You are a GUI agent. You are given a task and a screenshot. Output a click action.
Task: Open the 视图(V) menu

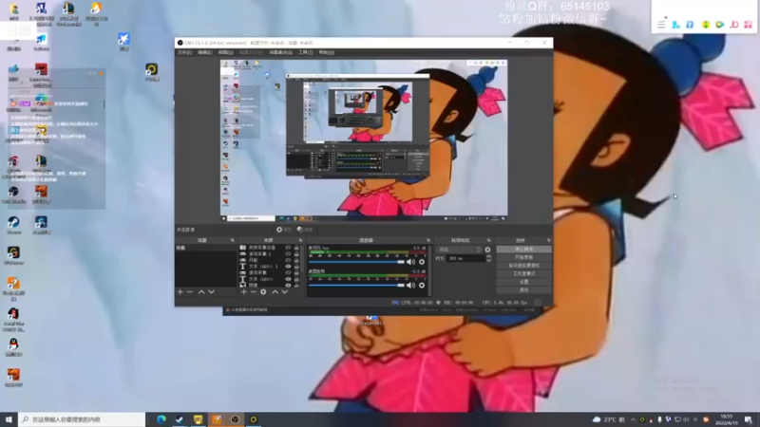226,52
